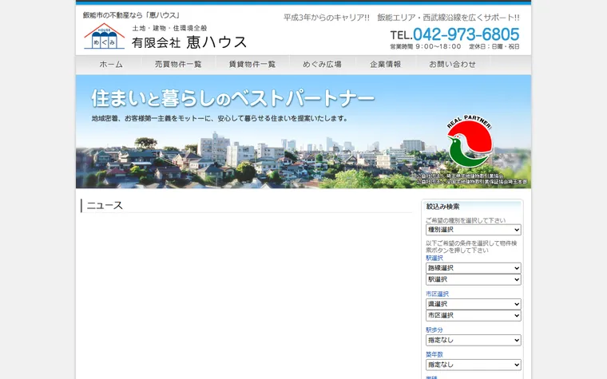Click the 飯能市の不動産なら「恵ハウス」 tagline
The image size is (607, 379).
pos(132,15)
